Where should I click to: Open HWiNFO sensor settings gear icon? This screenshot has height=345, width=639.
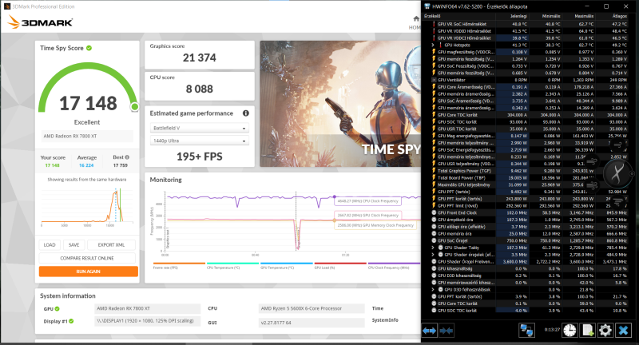605,331
